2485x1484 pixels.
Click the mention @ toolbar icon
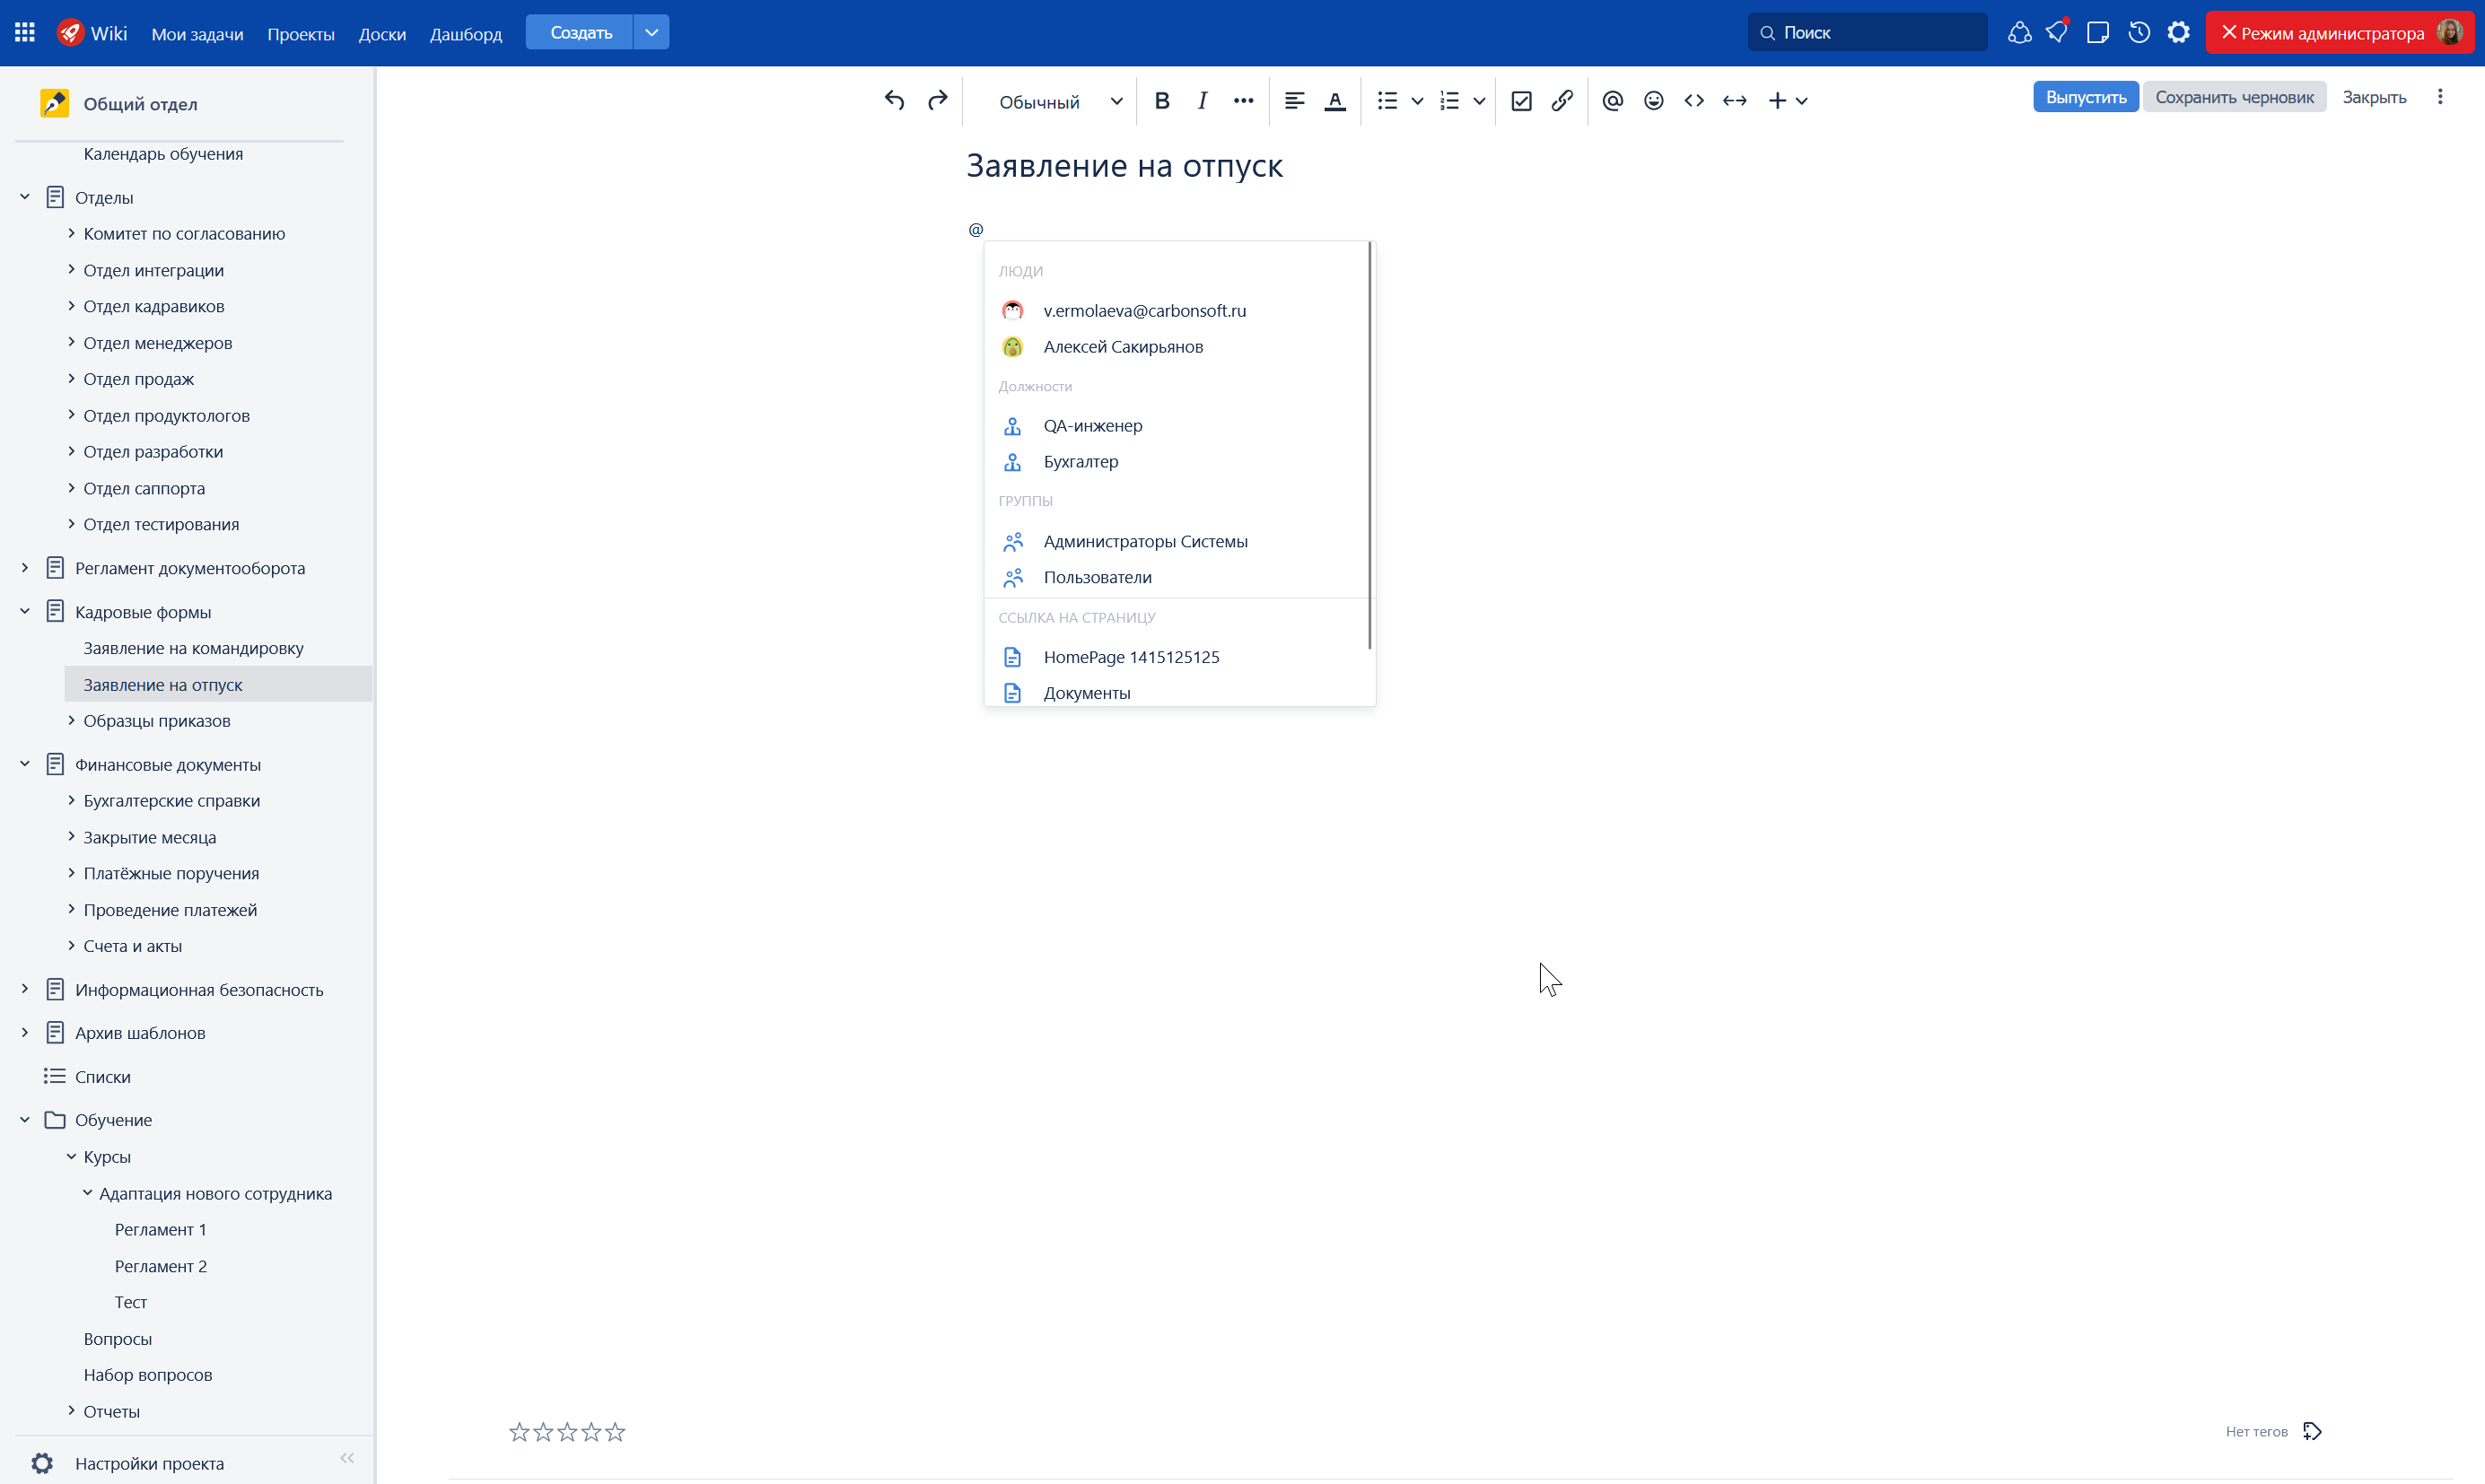pos(1612,100)
